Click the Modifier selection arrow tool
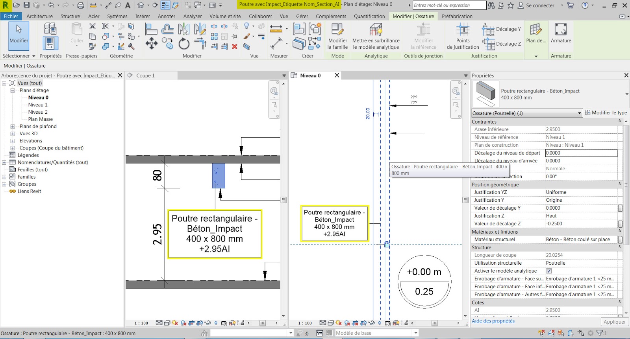This screenshot has width=630, height=339. [19, 35]
